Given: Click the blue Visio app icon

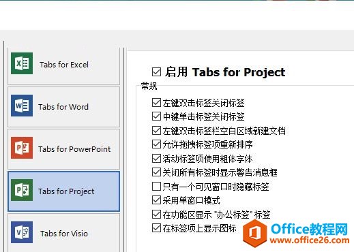Looking at the screenshot, I should tap(22, 232).
